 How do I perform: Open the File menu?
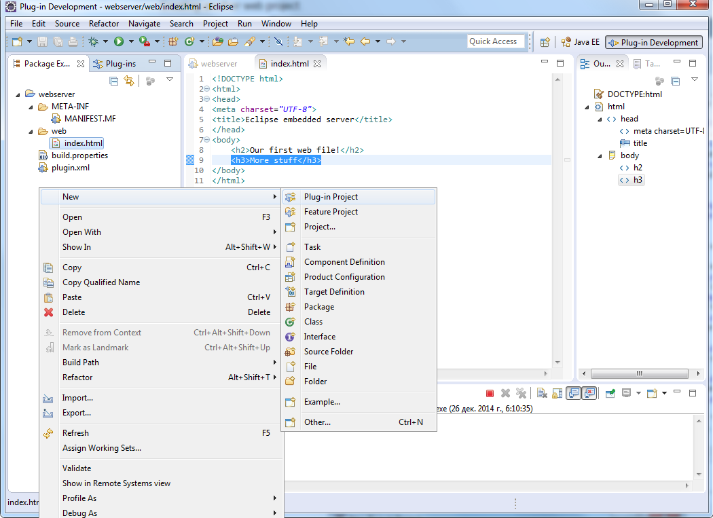16,24
